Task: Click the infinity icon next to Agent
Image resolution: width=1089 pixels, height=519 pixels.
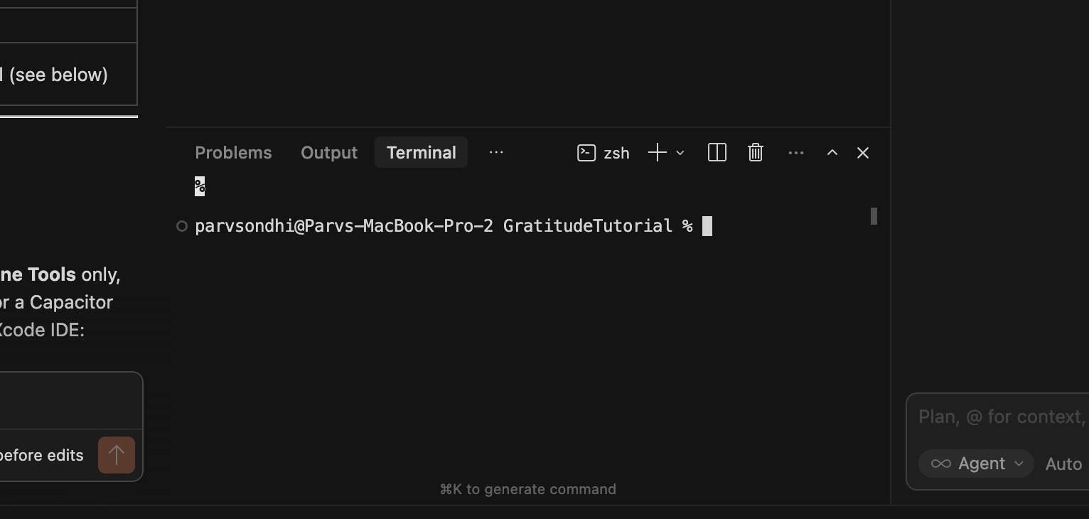Action: coord(940,463)
